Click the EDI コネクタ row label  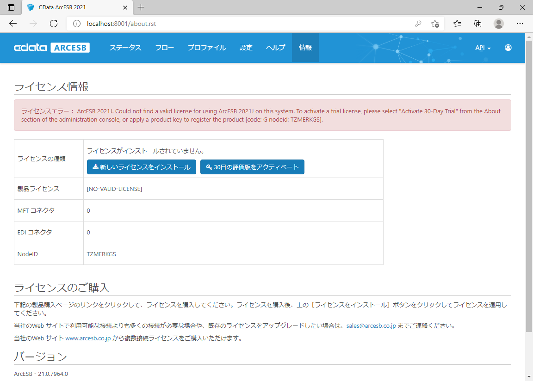click(x=35, y=232)
